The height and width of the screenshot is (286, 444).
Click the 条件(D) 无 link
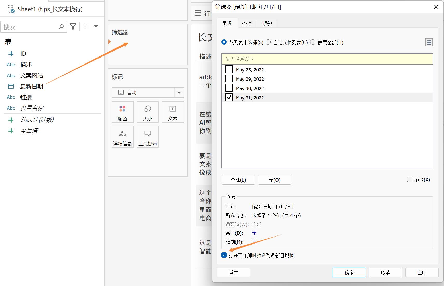click(x=254, y=233)
